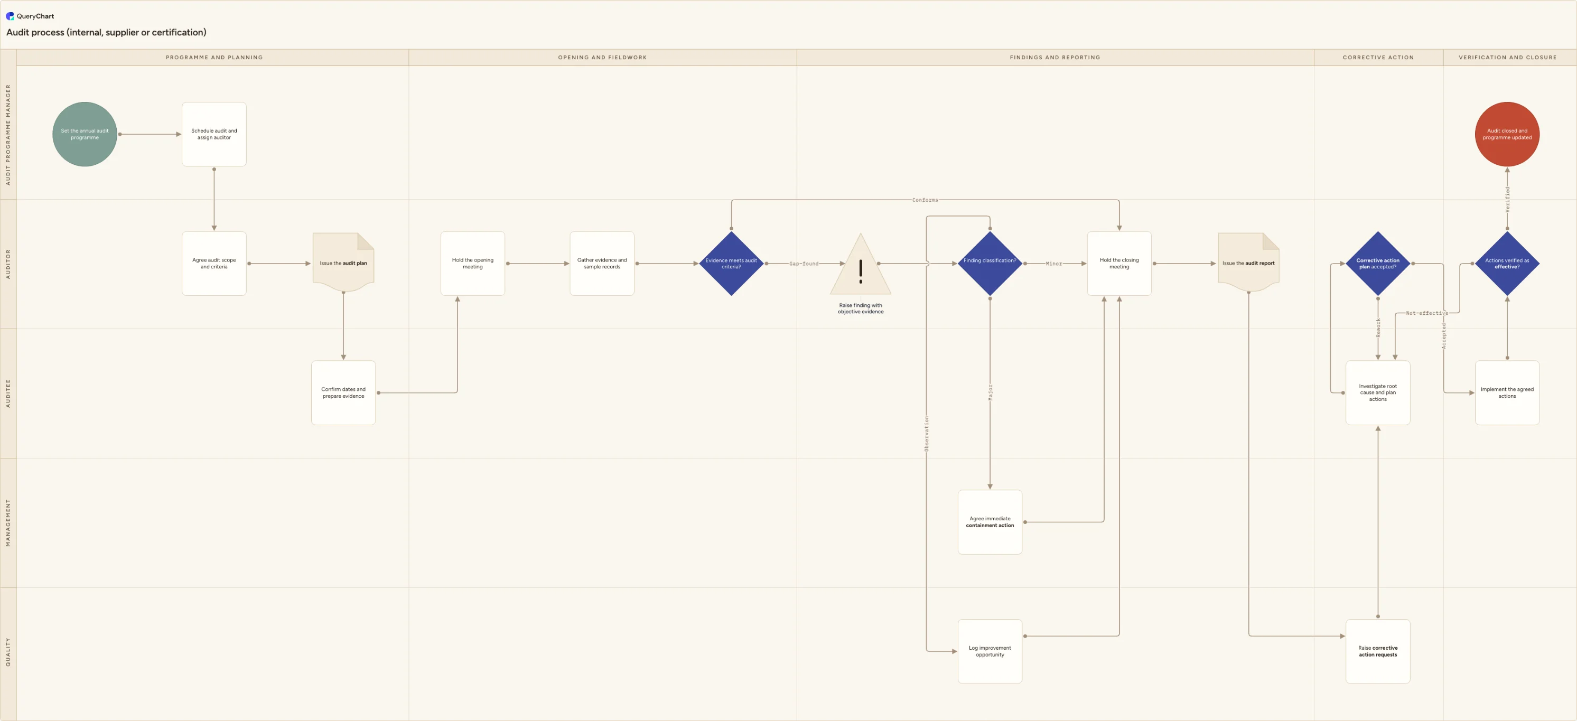Click the Issue the audit plan document shape
This screenshot has height=721, width=1577.
coord(343,262)
